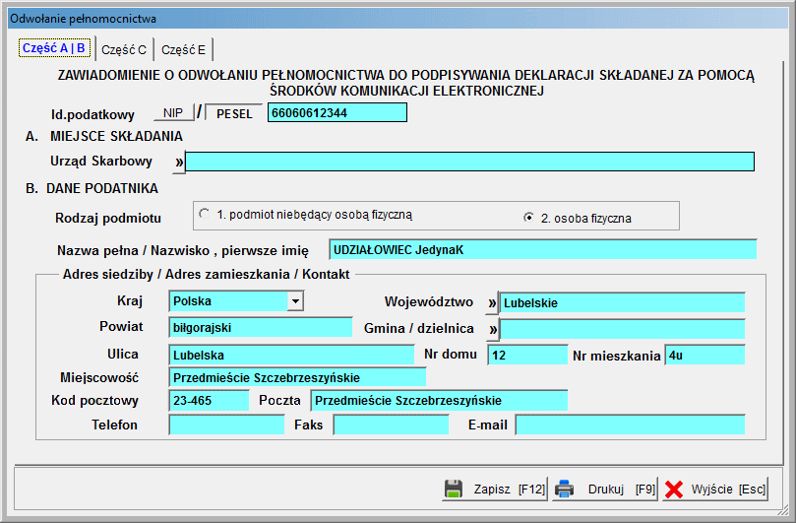This screenshot has width=796, height=523.
Task: Switch to the Część A | B tab
Action: (x=54, y=48)
